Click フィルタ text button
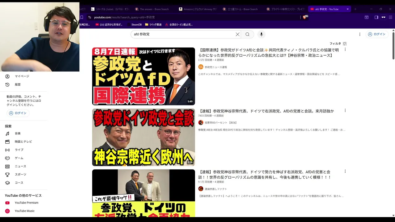This screenshot has height=222, width=395. pos(335,44)
